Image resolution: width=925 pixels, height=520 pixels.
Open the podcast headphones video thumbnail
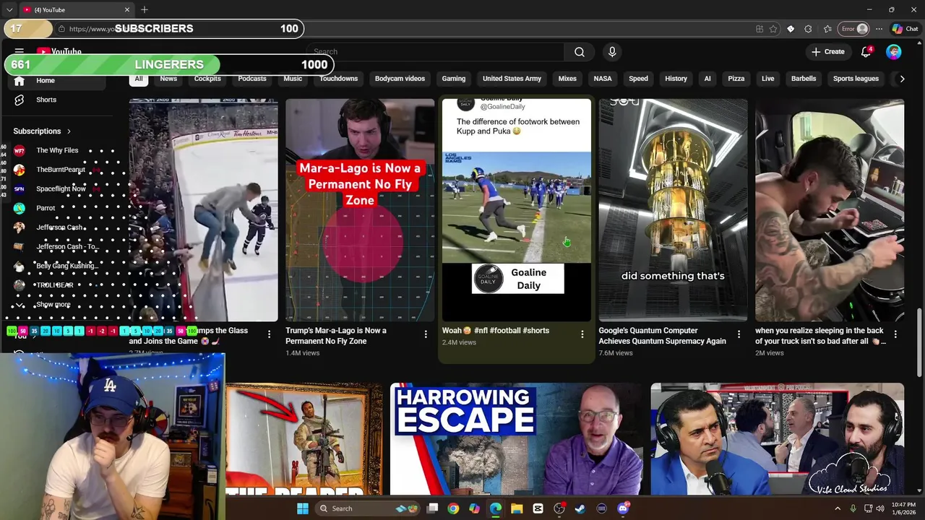click(777, 439)
